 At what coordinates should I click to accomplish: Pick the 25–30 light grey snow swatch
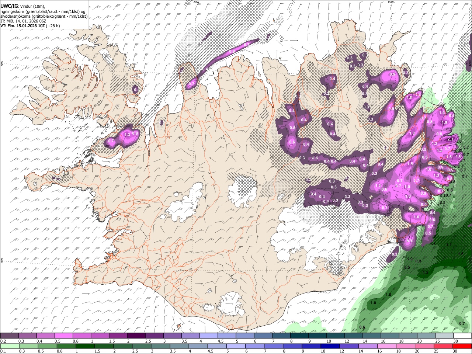(444, 336)
